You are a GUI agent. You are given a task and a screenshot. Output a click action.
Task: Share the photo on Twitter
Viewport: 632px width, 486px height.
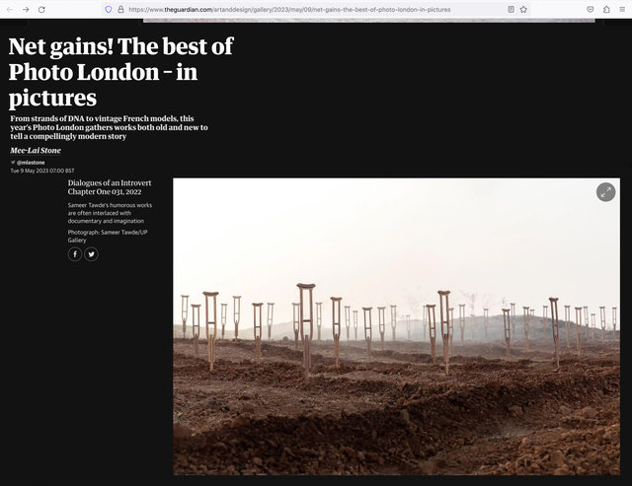pos(92,254)
